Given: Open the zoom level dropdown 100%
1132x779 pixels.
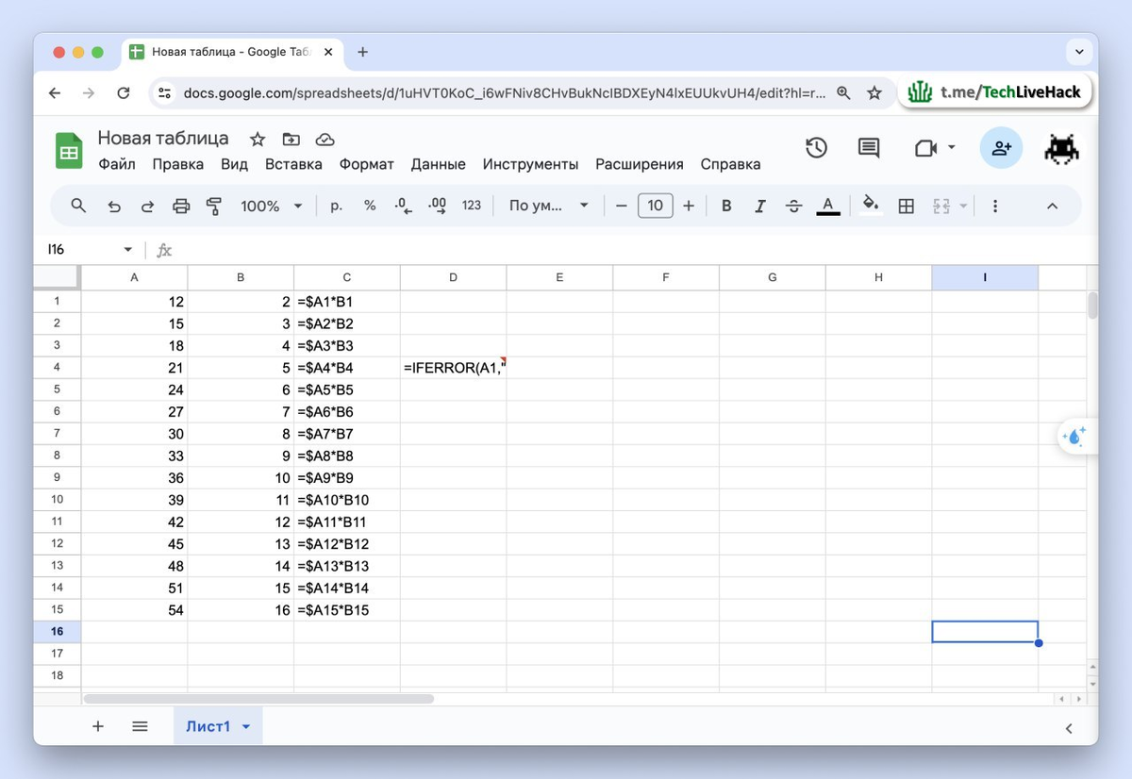Looking at the screenshot, I should (272, 206).
